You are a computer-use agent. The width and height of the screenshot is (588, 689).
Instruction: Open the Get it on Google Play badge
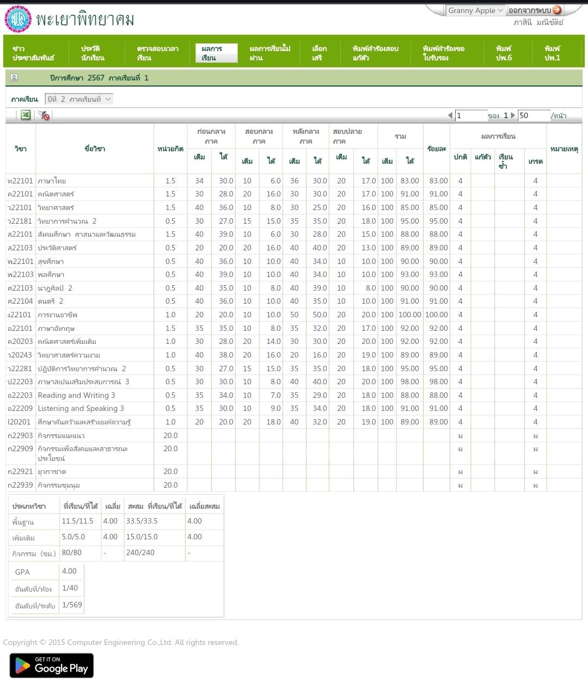click(52, 665)
